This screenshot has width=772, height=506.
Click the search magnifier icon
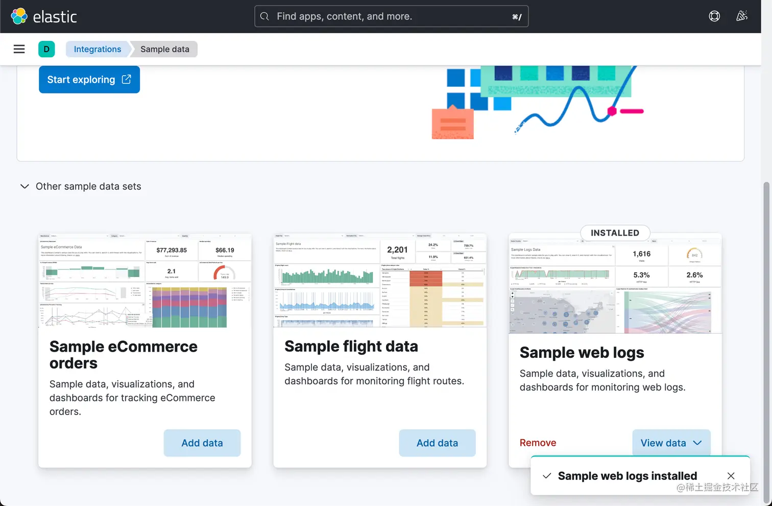(x=264, y=16)
